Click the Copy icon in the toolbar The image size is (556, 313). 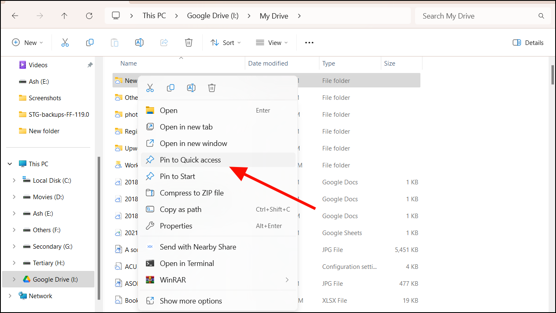point(89,42)
